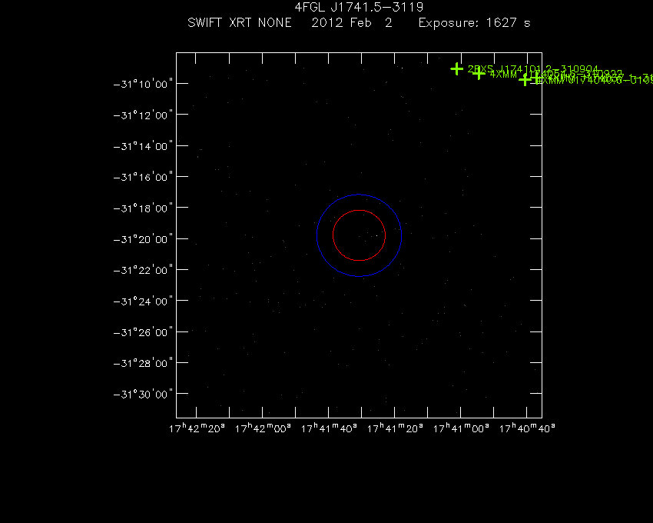Image resolution: width=653 pixels, height=523 pixels.
Task: Click the right ascension label 17h42m20s
Action: [x=197, y=428]
